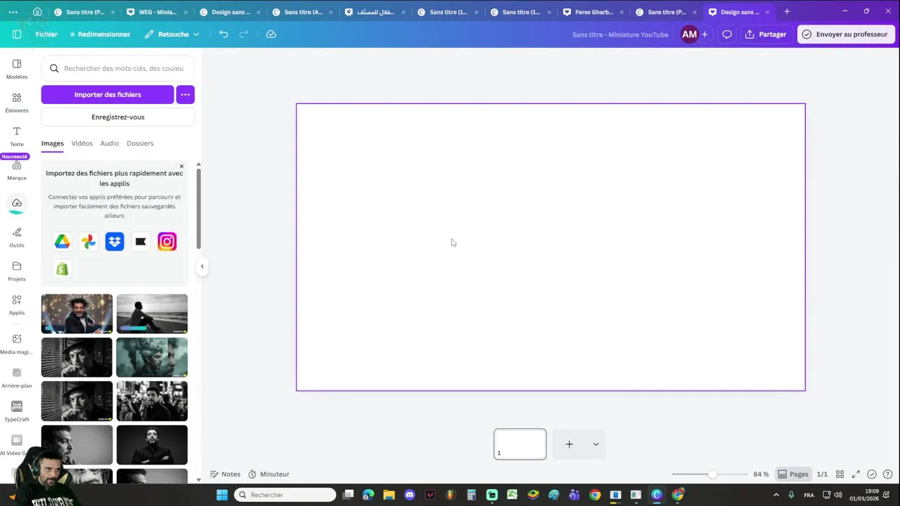Click Importer des fichiers button
This screenshot has height=506, width=900.
[x=108, y=94]
